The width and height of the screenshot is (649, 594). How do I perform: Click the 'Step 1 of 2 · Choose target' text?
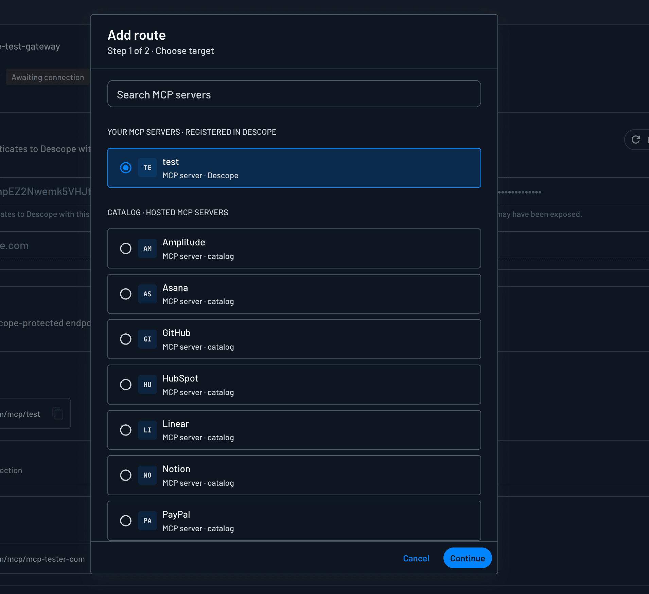tap(161, 51)
